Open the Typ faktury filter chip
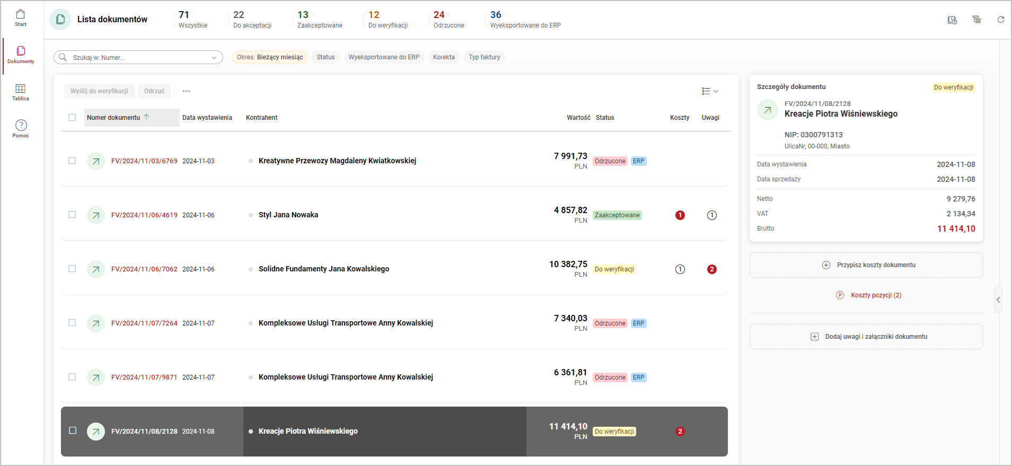The height and width of the screenshot is (466, 1012). (484, 57)
